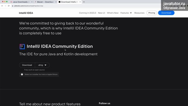Expand the Features dropdown menu
188x106 pixels.
(x=126, y=13)
